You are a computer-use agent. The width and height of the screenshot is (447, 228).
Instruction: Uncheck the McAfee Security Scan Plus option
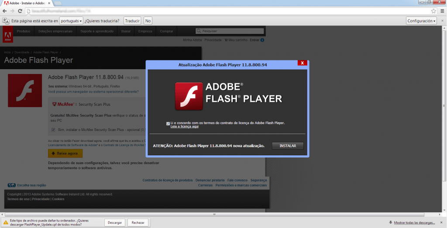pos(53,130)
